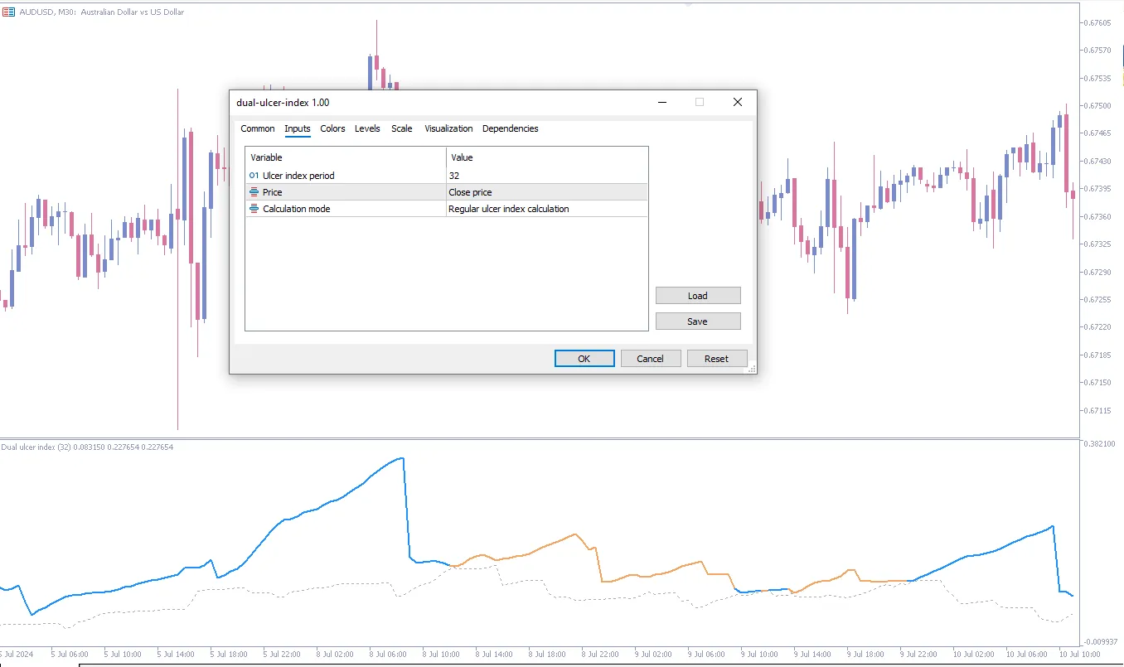Show the Visualization tab
The image size is (1124, 667).
[x=448, y=128]
